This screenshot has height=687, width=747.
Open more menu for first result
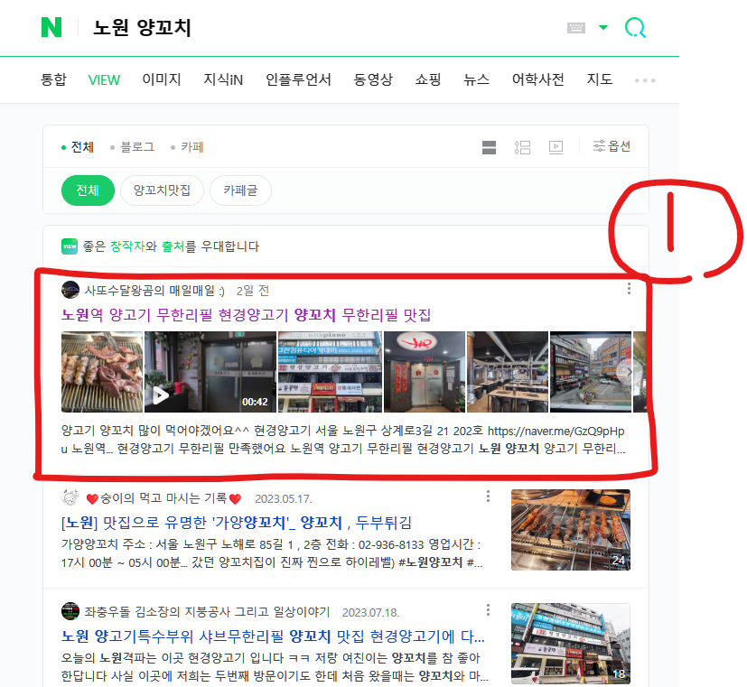[629, 289]
